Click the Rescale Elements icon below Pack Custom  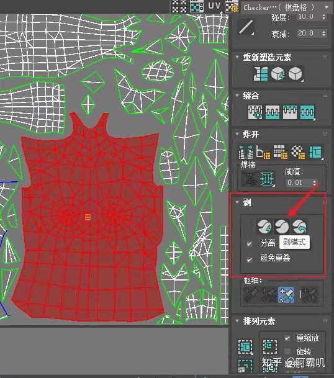tap(245, 366)
